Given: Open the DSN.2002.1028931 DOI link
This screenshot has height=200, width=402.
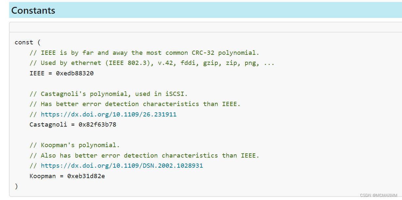Looking at the screenshot, I should [122, 166].
